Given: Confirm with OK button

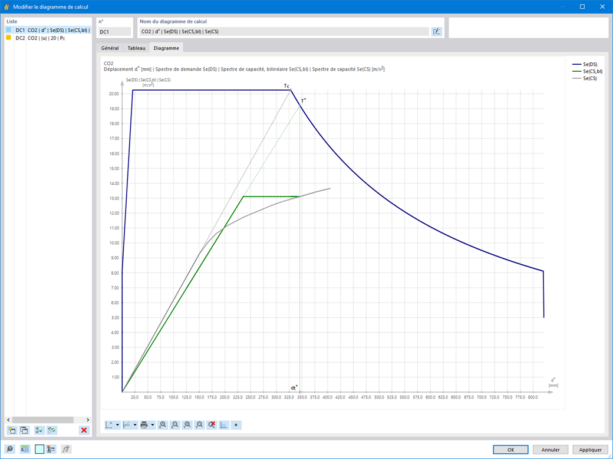Looking at the screenshot, I should point(510,450).
